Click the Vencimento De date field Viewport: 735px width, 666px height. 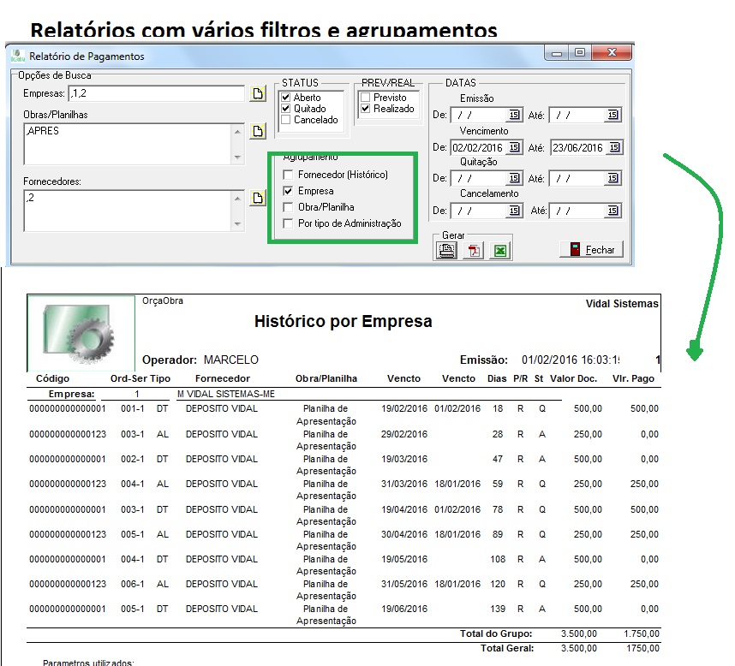478,147
